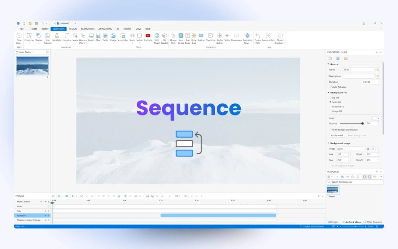Open the Shapes dropdown
Viewport: 398px width, 249px height.
click(39, 43)
